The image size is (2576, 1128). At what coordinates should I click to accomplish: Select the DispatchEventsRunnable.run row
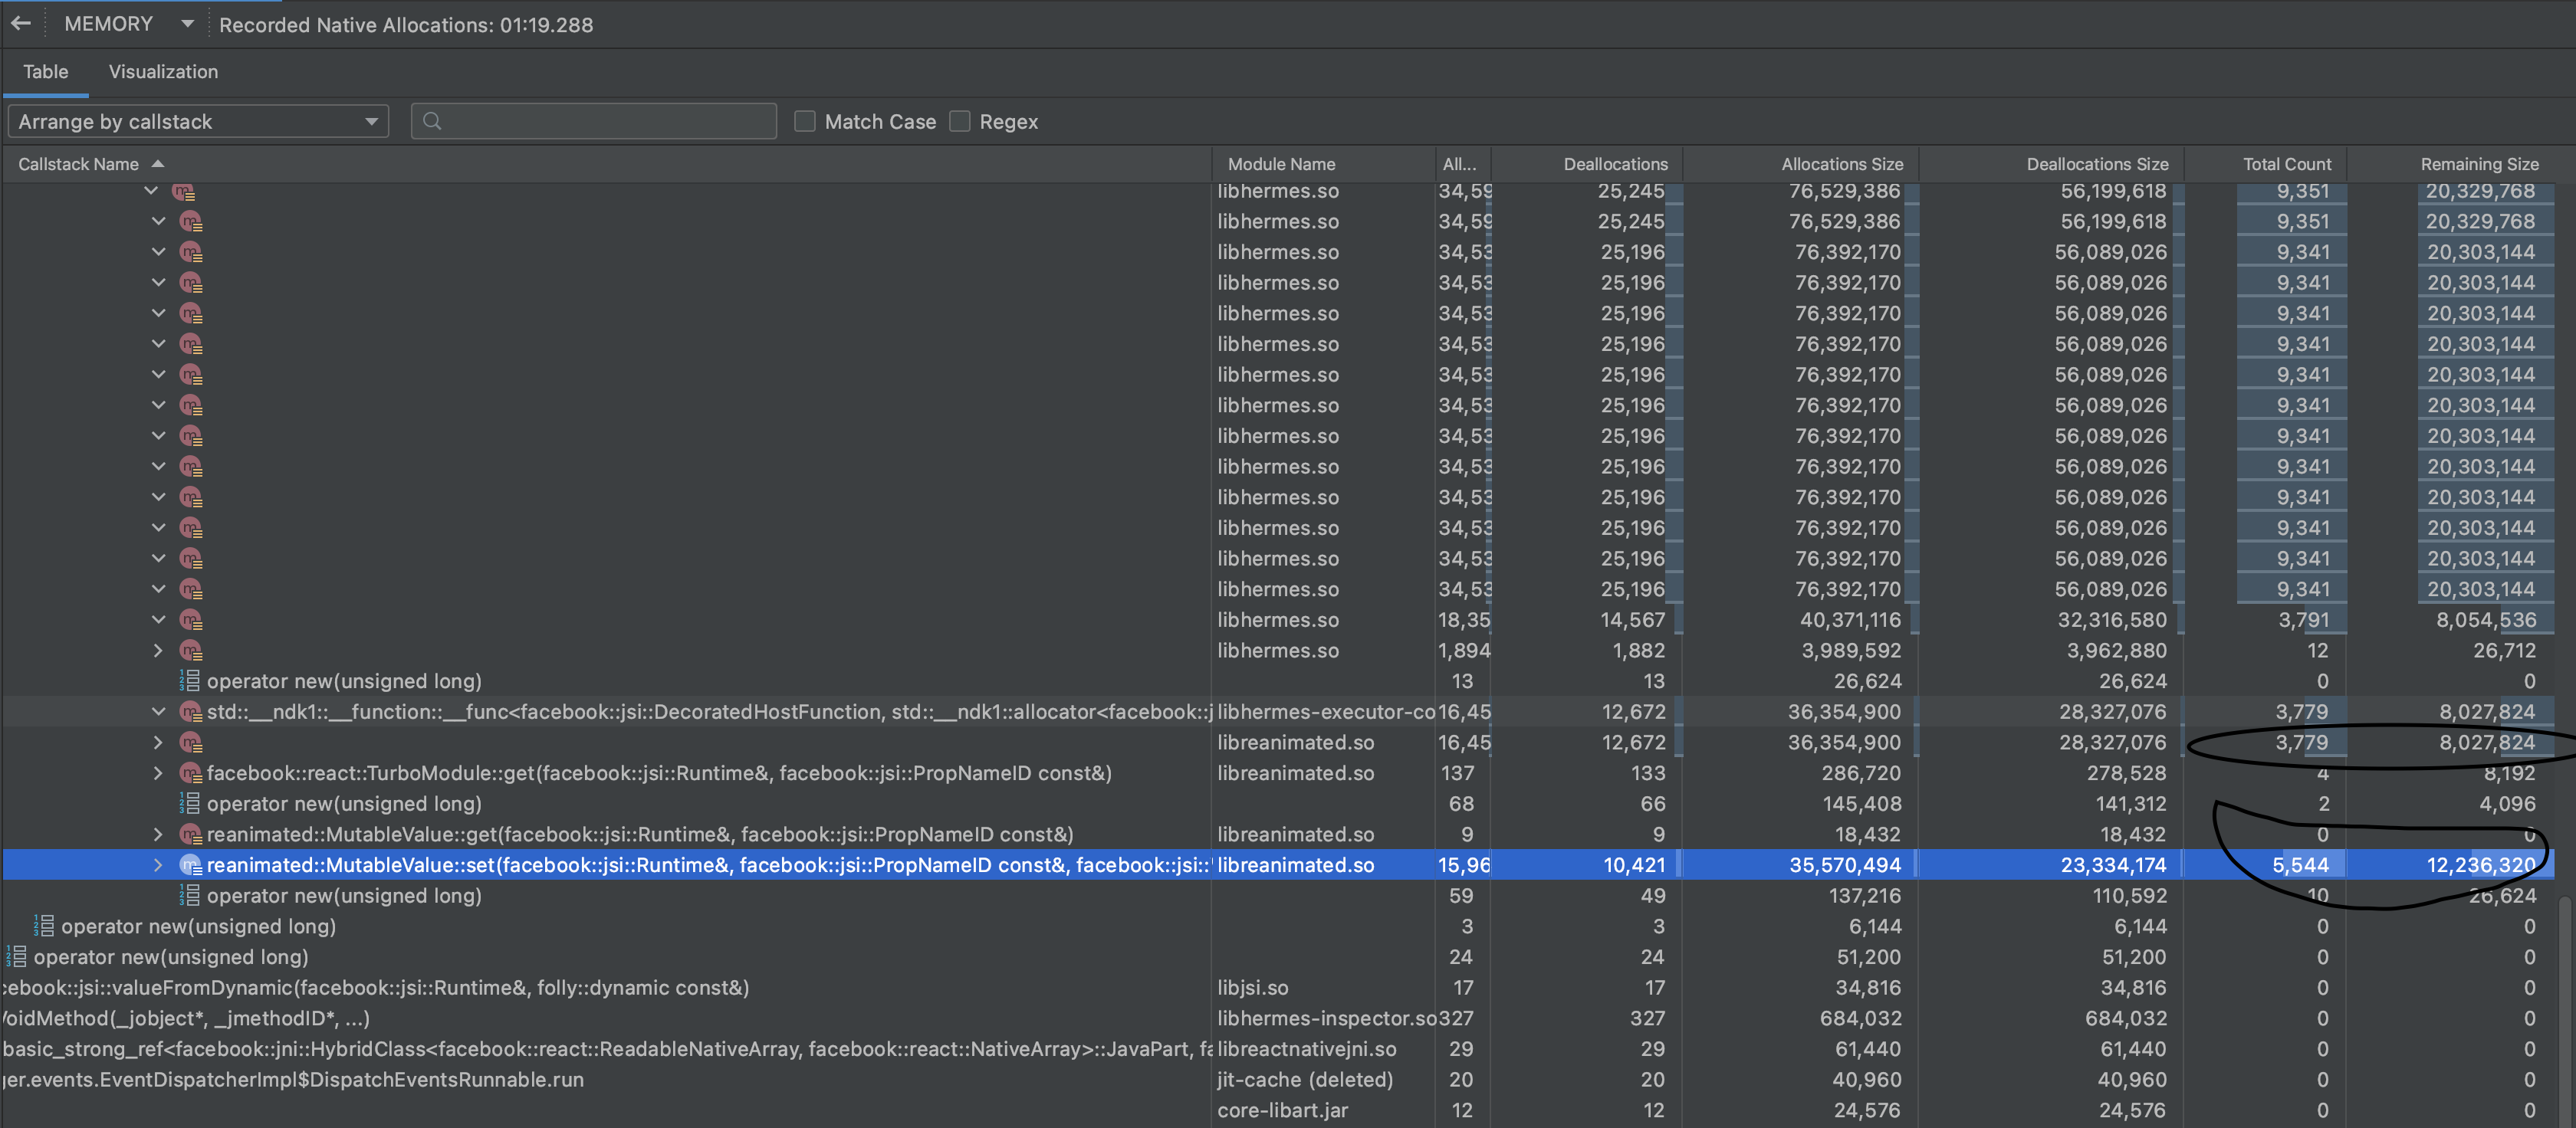click(1278, 1080)
